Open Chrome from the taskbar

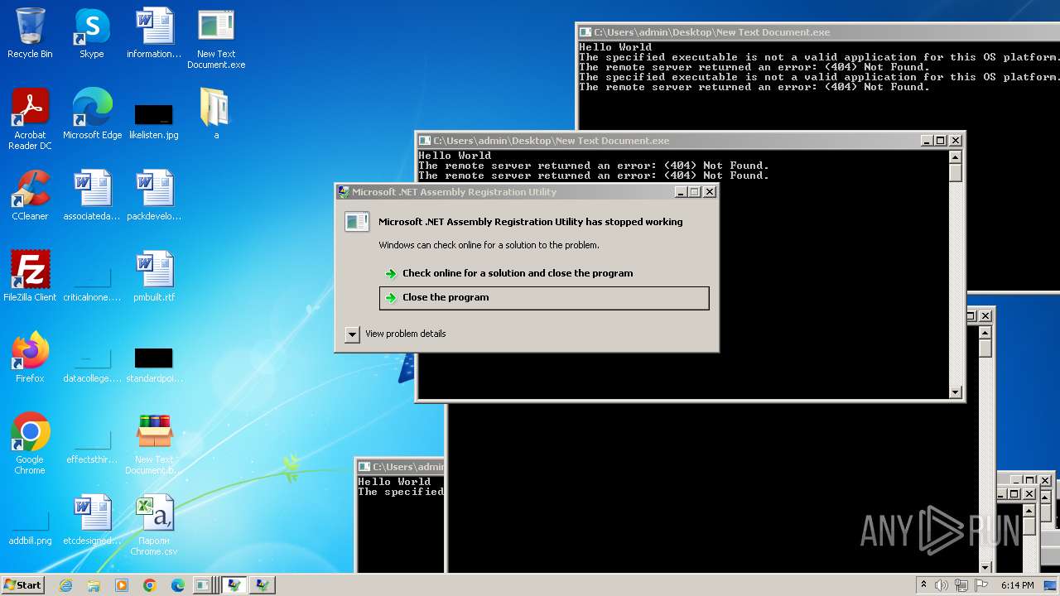click(x=150, y=585)
